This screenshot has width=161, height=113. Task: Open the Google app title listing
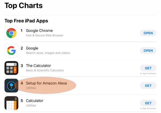(32, 48)
